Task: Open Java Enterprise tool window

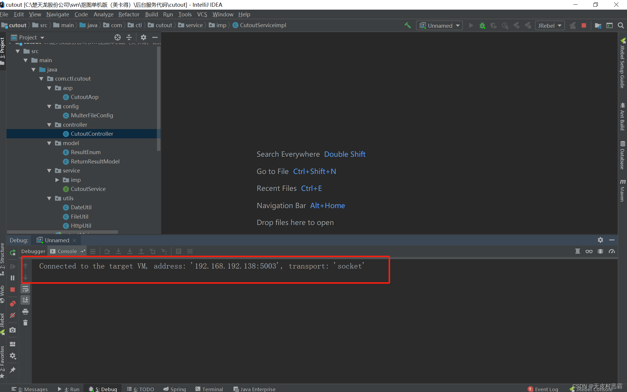Action: 254,389
